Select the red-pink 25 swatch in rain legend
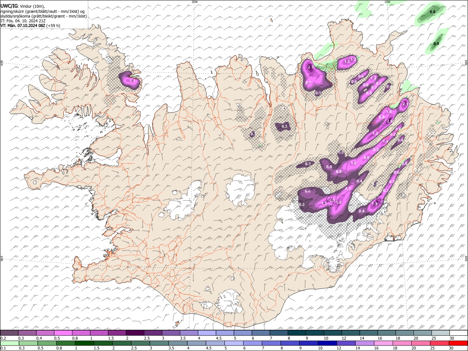The width and height of the screenshot is (468, 351). [x=439, y=343]
